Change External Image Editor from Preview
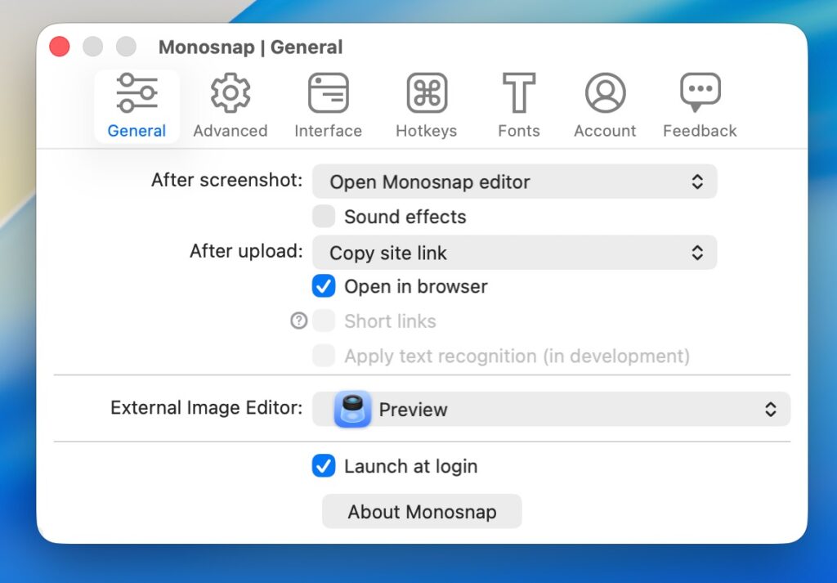Image resolution: width=837 pixels, height=583 pixels. pos(551,409)
